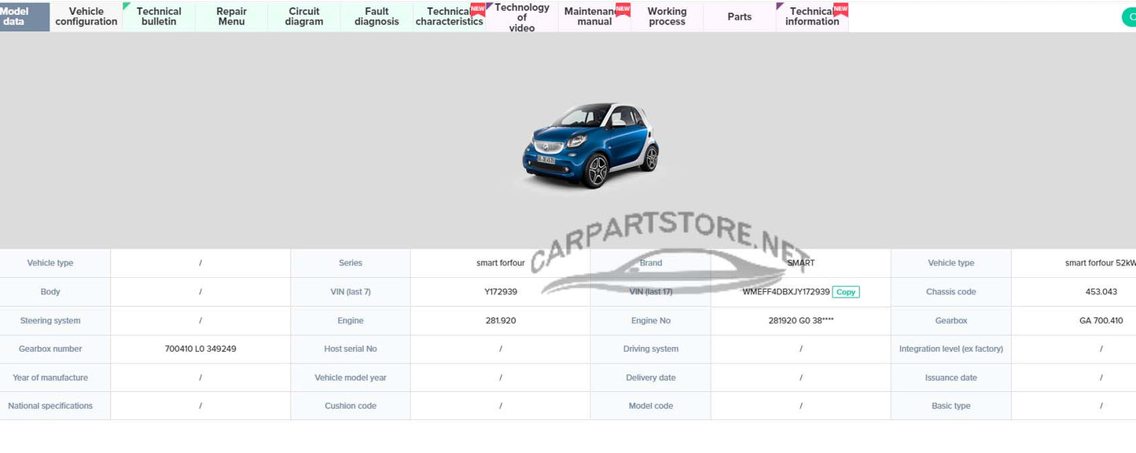1136x453 pixels.
Task: Click NEW badge on Technical characteristics
Action: 477,9
